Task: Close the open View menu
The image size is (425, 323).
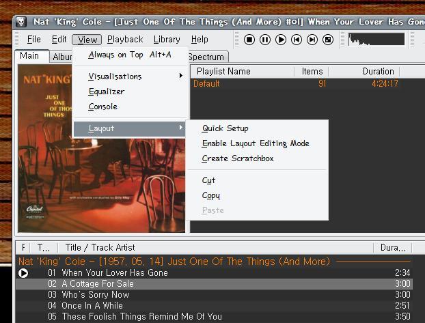Action: tap(87, 40)
